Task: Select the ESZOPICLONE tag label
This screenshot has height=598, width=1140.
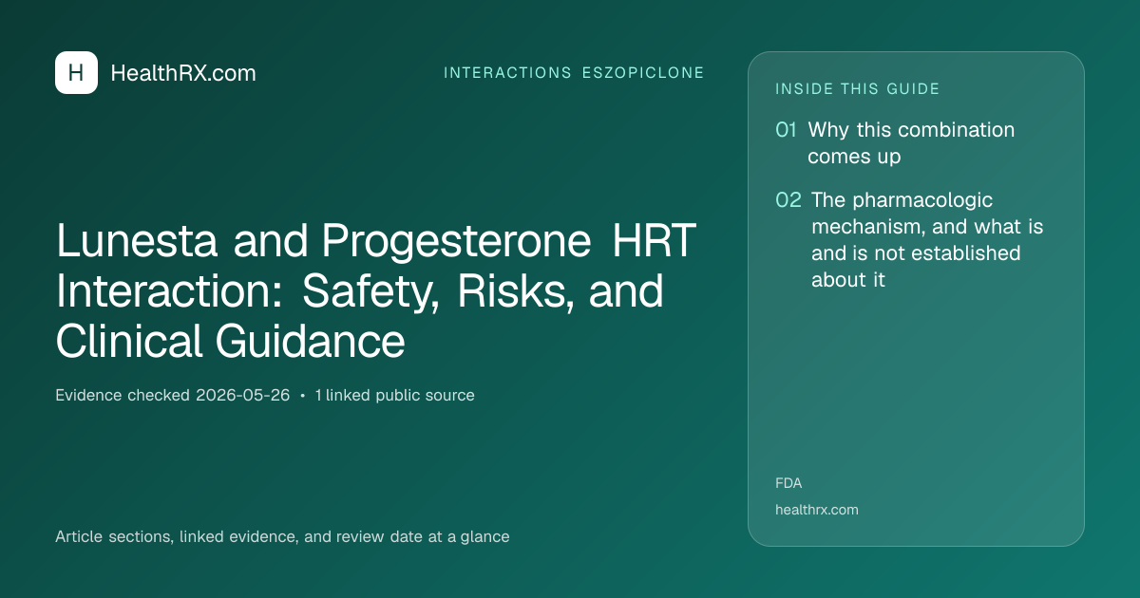Action: pos(643,73)
